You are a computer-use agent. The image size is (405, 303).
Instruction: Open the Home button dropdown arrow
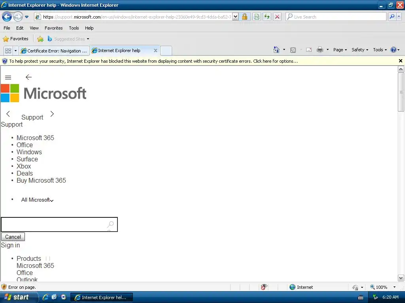click(284, 49)
